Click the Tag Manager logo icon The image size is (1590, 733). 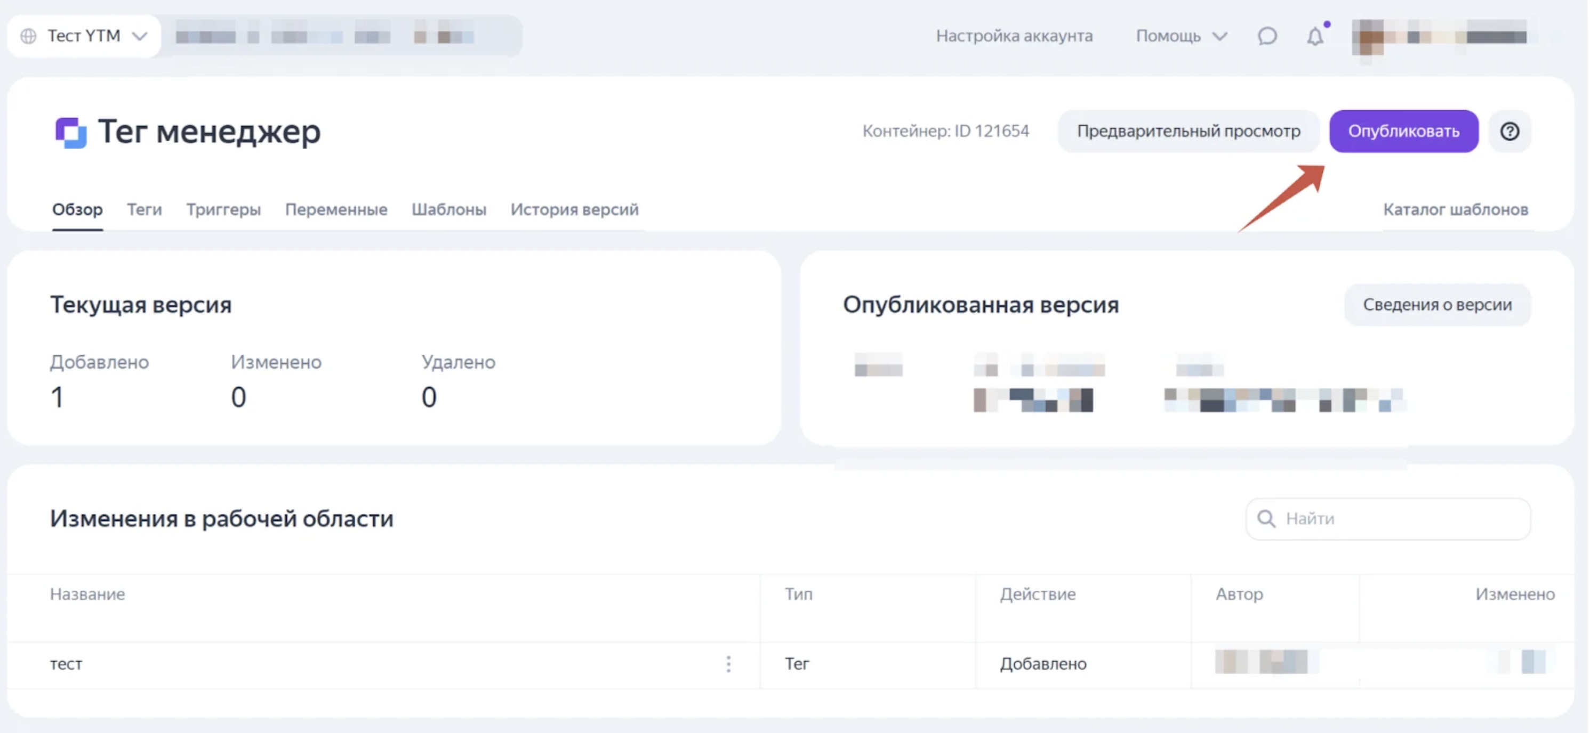click(70, 132)
